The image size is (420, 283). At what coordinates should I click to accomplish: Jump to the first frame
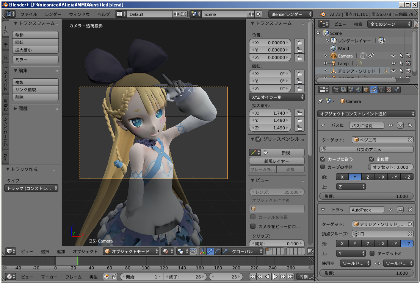[x=252, y=277]
